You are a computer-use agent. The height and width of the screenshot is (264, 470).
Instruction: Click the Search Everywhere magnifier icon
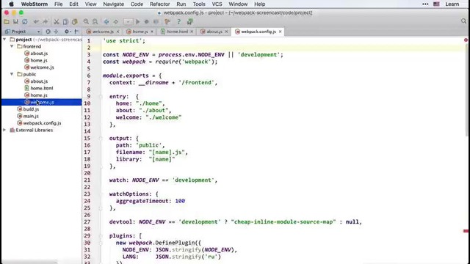click(x=463, y=21)
